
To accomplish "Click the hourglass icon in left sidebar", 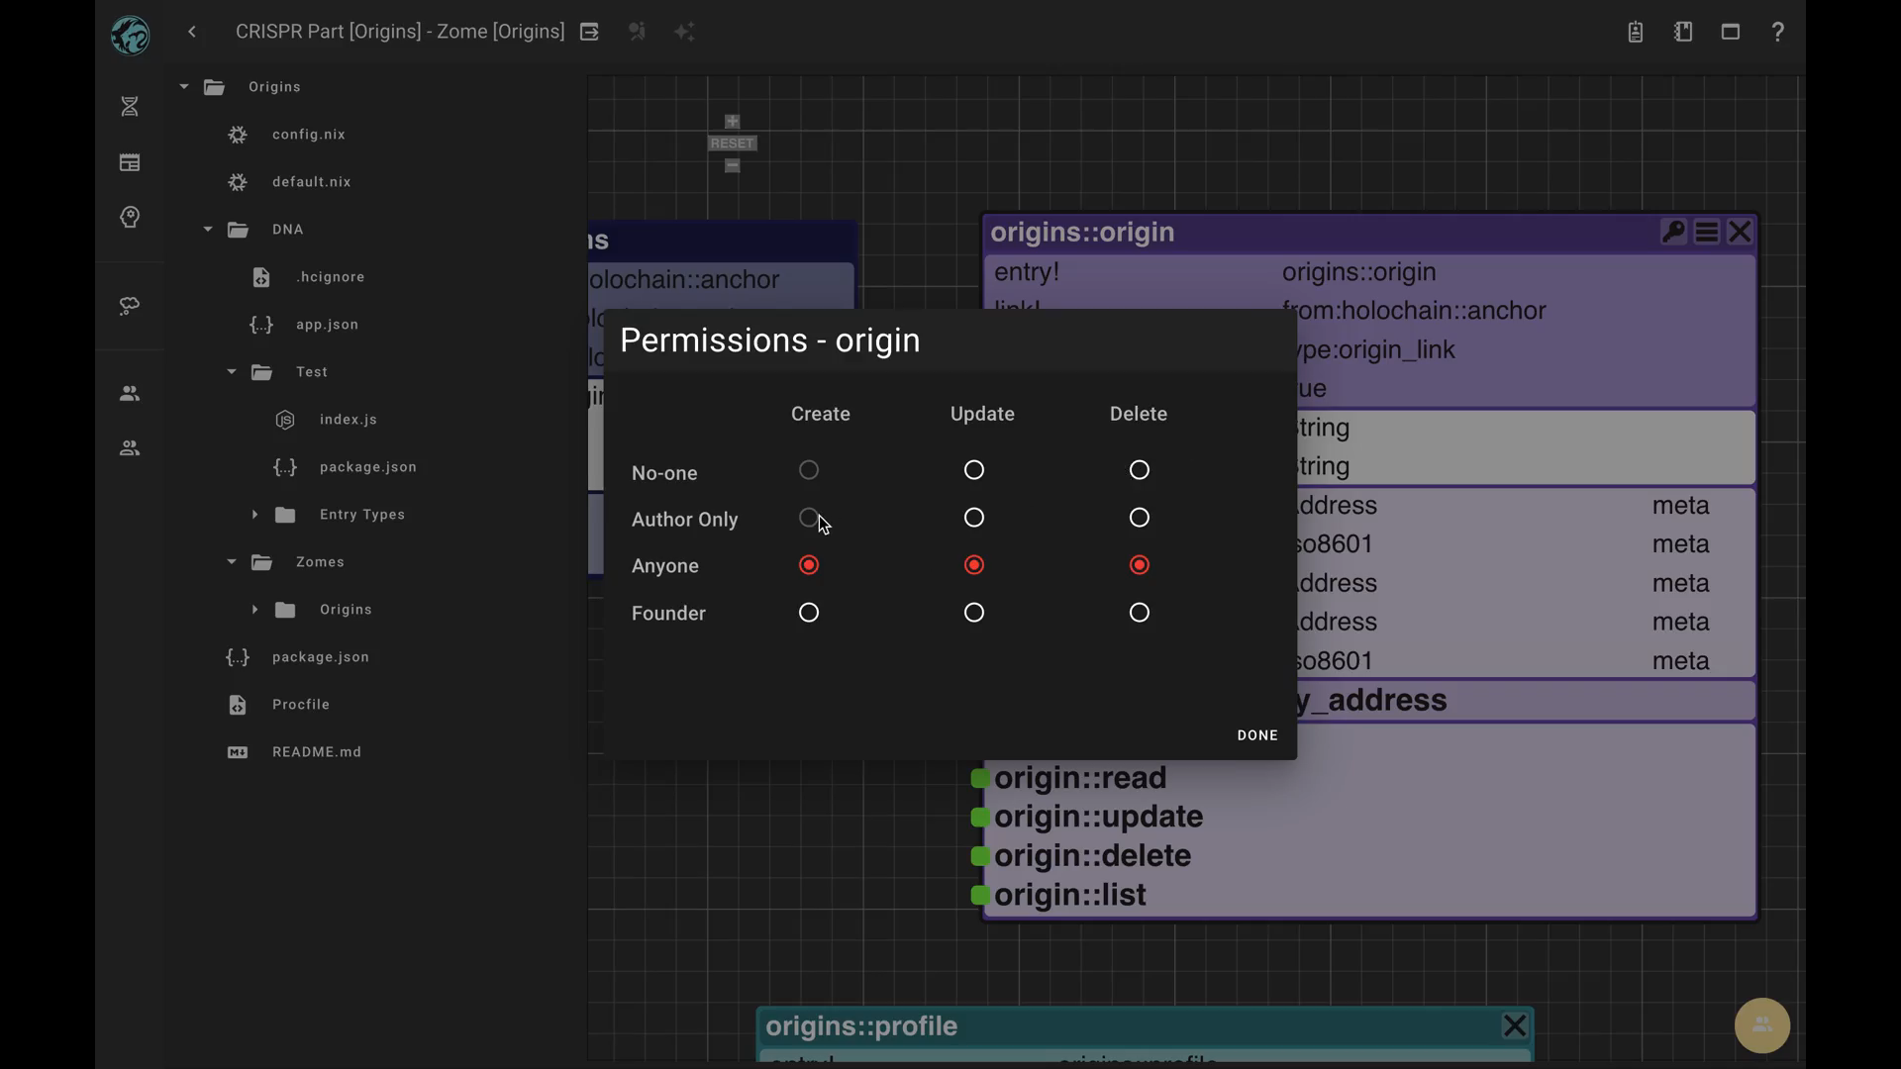I will pyautogui.click(x=130, y=107).
